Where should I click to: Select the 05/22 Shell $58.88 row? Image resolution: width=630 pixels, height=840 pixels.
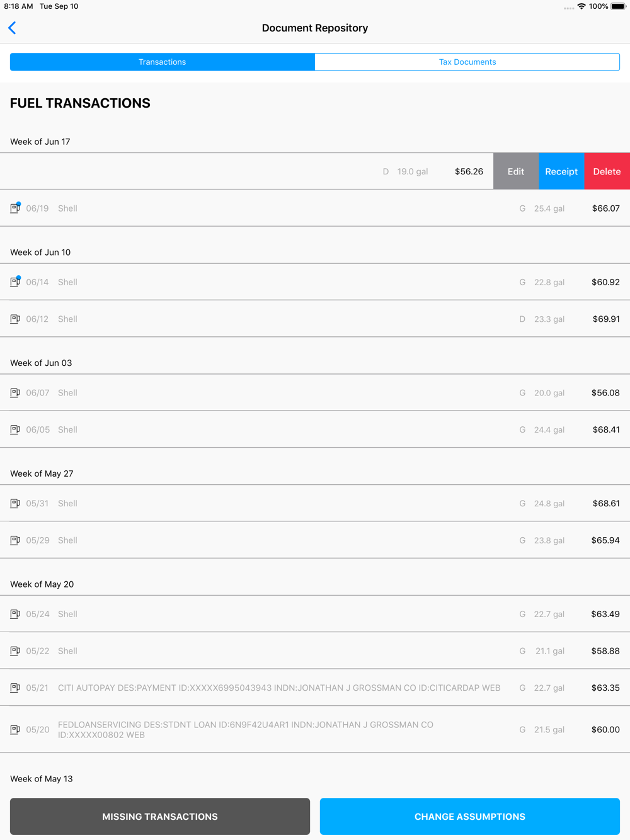click(x=315, y=650)
